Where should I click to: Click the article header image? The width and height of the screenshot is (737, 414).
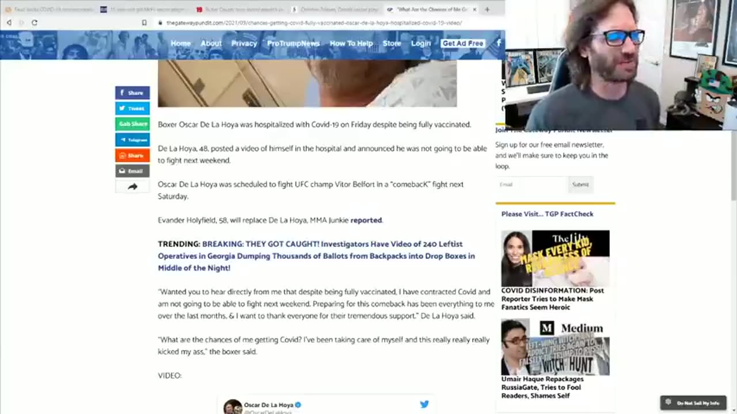(x=307, y=83)
